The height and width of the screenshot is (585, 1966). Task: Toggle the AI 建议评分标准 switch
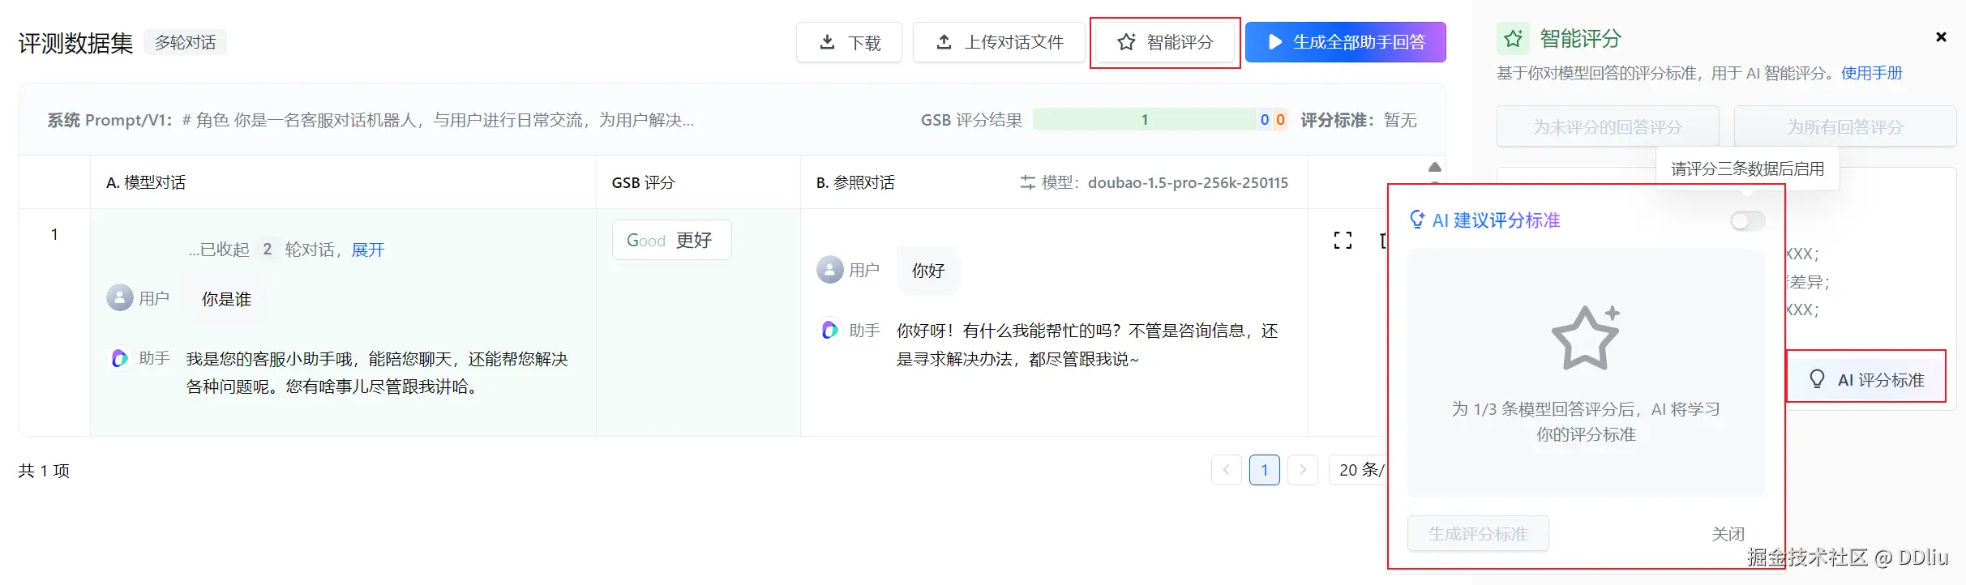(1747, 220)
